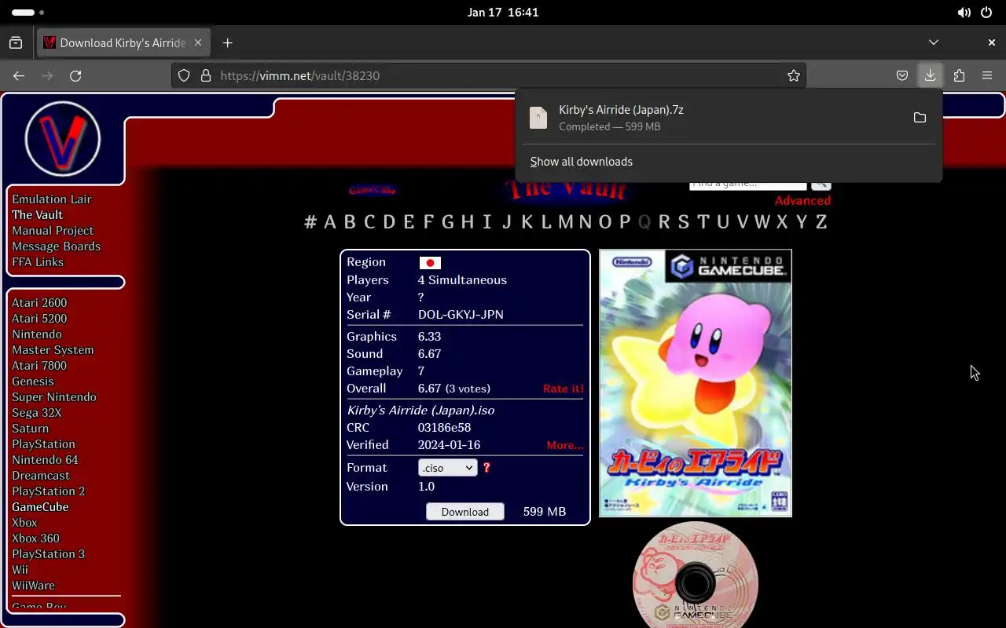The width and height of the screenshot is (1006, 628).
Task: Open the system volume indicator
Action: 964,13
